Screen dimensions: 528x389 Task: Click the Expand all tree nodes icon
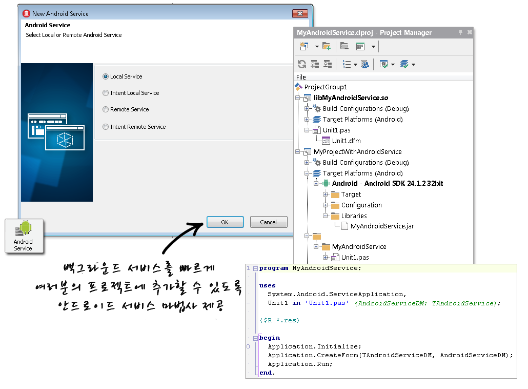pyautogui.click(x=315, y=64)
